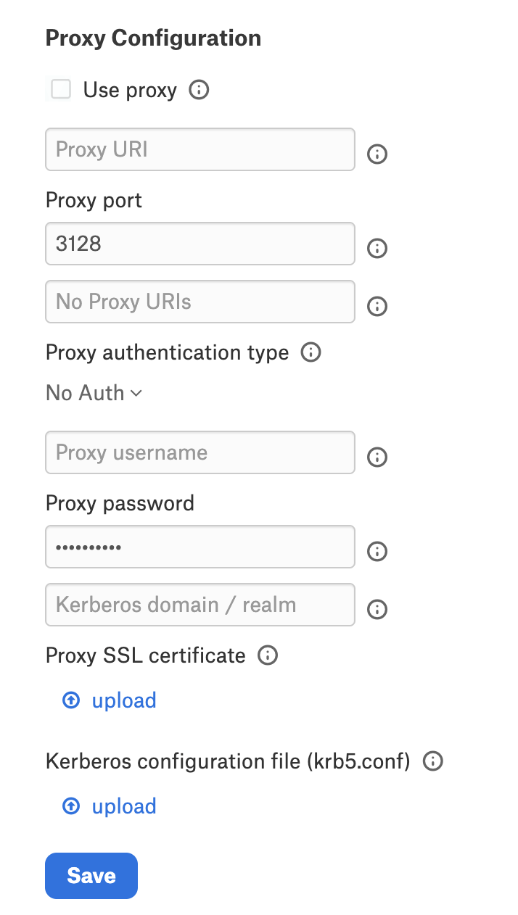Click info icon beside Proxy URI field

point(377,154)
